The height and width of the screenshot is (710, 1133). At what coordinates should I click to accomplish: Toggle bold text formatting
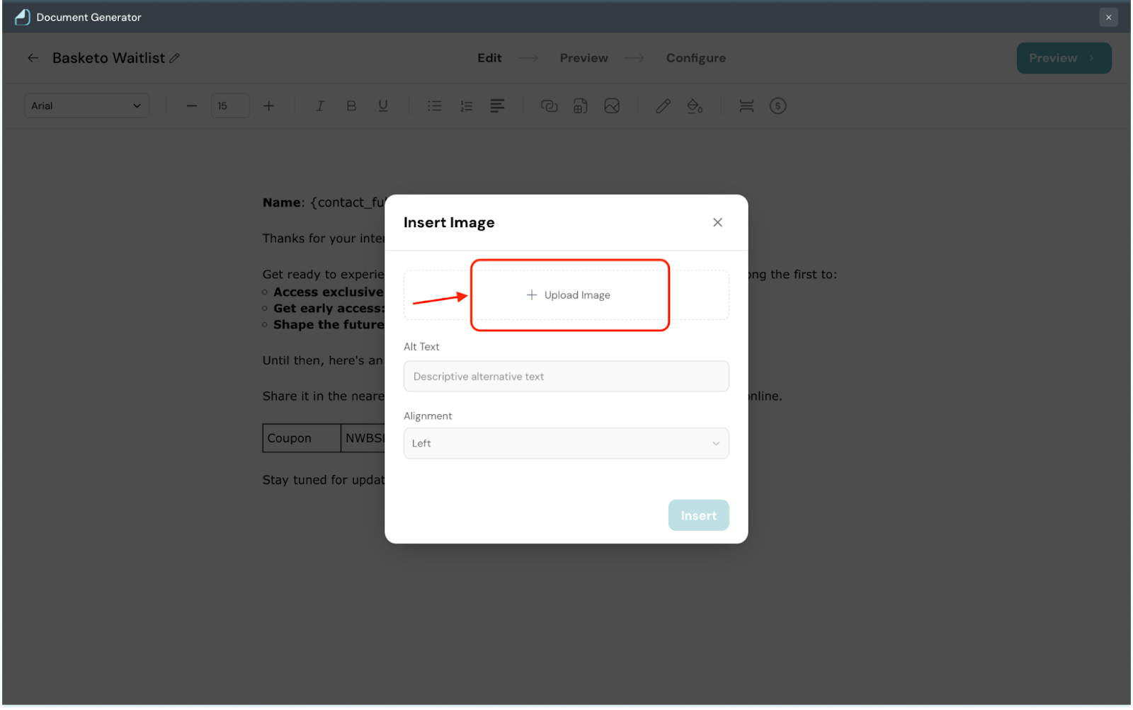click(x=351, y=106)
